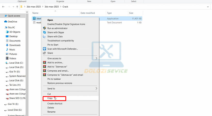Expand the Give access to submenu
Viewport: 212px width, 116px height.
(96, 58)
